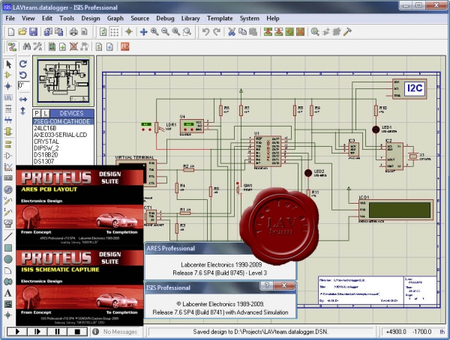Select the Subcircuit mode
Image resolution: width=450 pixels, height=340 pixels.
click(8, 132)
